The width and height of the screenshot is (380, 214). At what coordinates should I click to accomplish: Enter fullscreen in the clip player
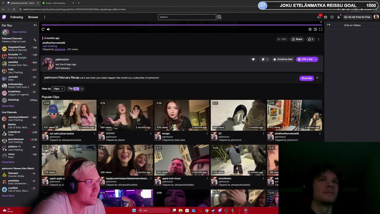(x=321, y=29)
